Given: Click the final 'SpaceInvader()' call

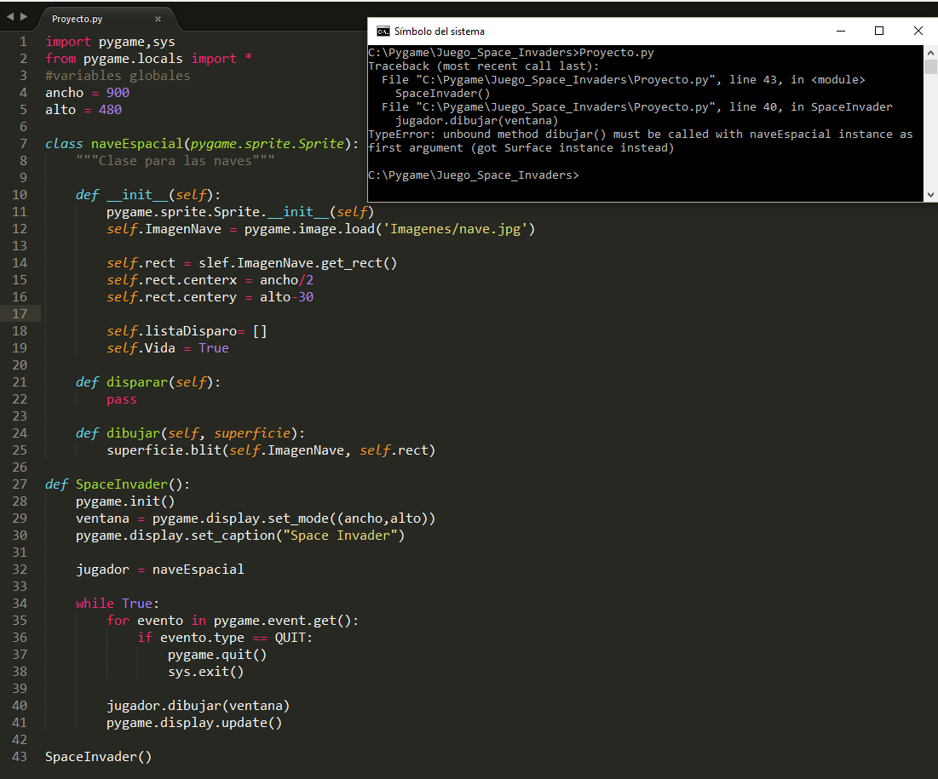Looking at the screenshot, I should coord(99,757).
